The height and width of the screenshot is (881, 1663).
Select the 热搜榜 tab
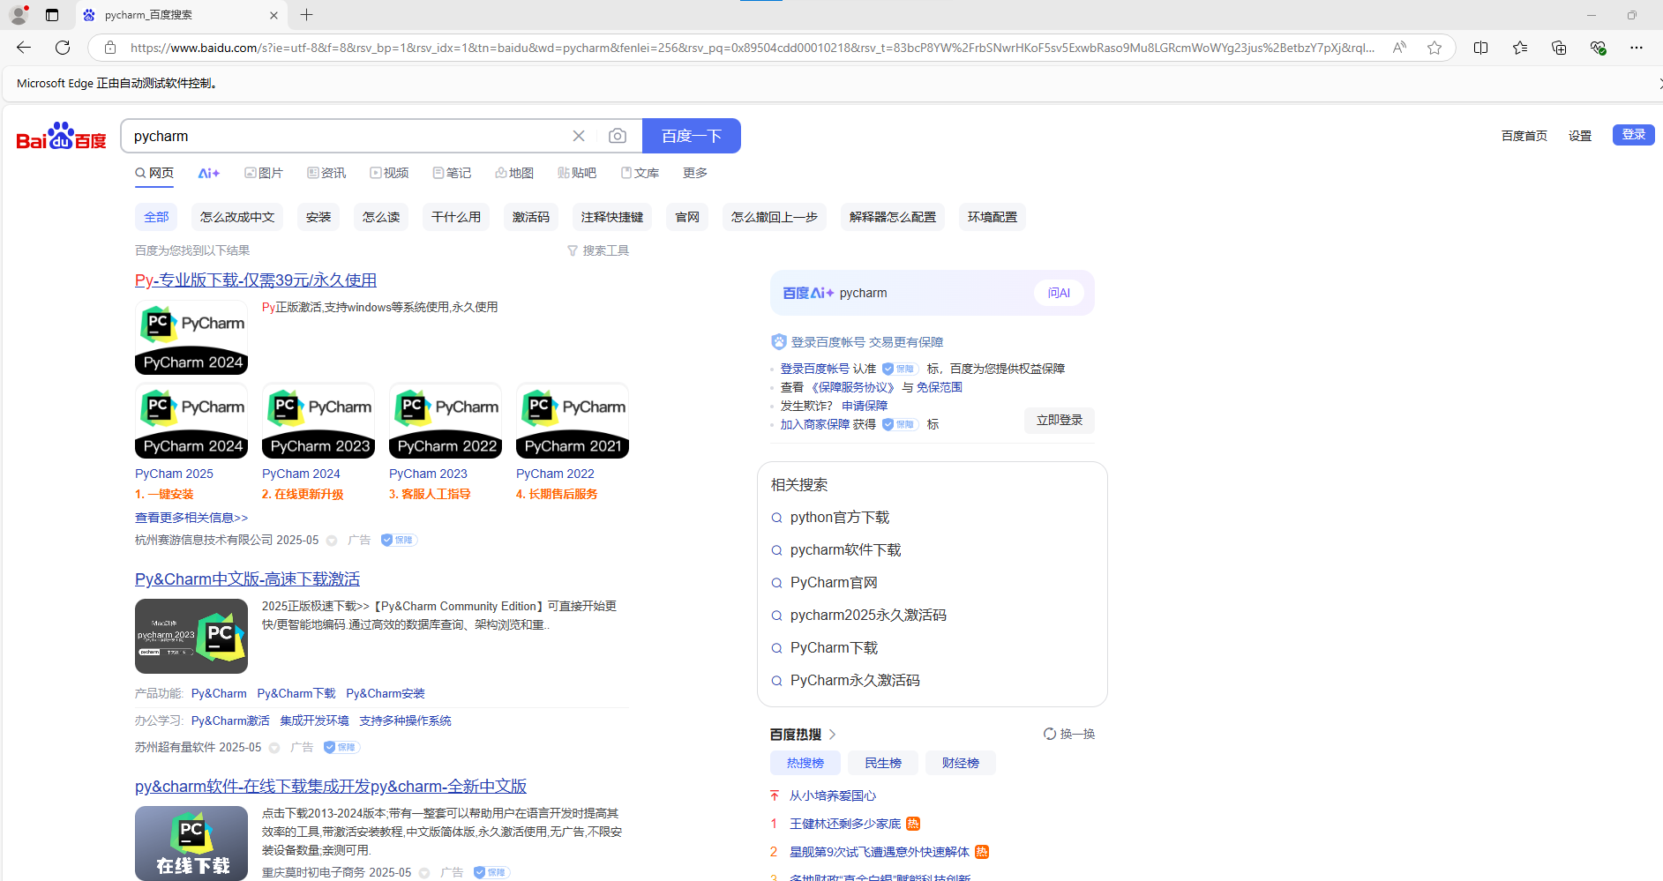tap(805, 763)
